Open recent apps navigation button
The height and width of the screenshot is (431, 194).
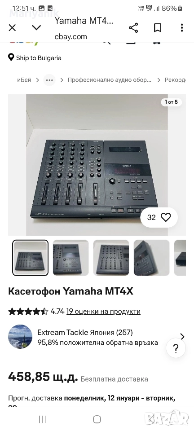click(x=43, y=419)
